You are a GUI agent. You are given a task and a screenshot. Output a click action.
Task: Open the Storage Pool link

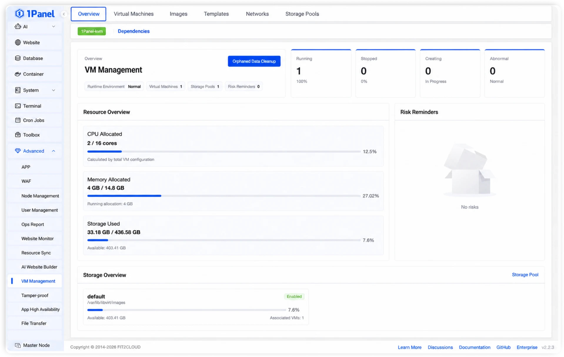point(525,275)
